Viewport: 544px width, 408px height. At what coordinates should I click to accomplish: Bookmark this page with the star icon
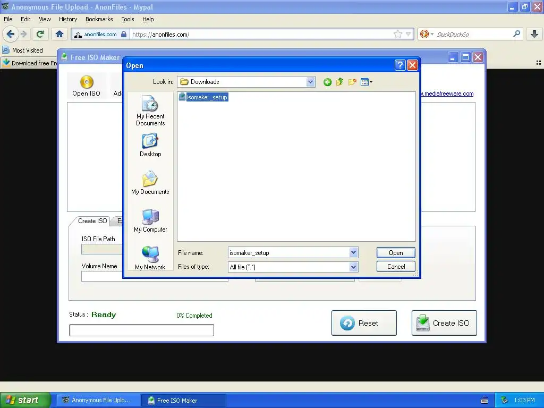pyautogui.click(x=397, y=34)
